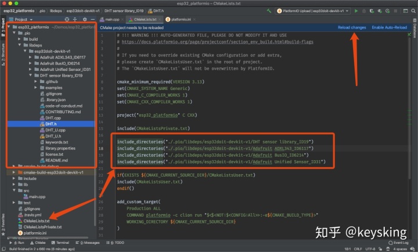Viewport: 418px width, 252px height.
Task: Collapse the libdeps folder
Action: (20, 45)
